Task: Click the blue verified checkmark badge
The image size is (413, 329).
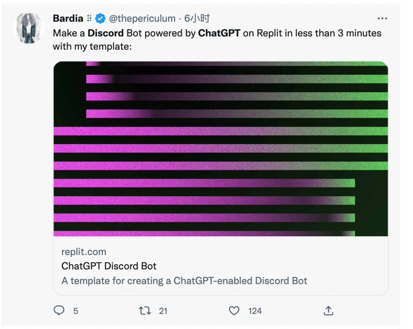Action: pyautogui.click(x=100, y=18)
